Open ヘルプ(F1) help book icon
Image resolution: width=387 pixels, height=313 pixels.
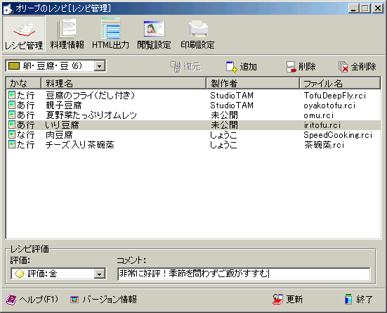pos(11,300)
